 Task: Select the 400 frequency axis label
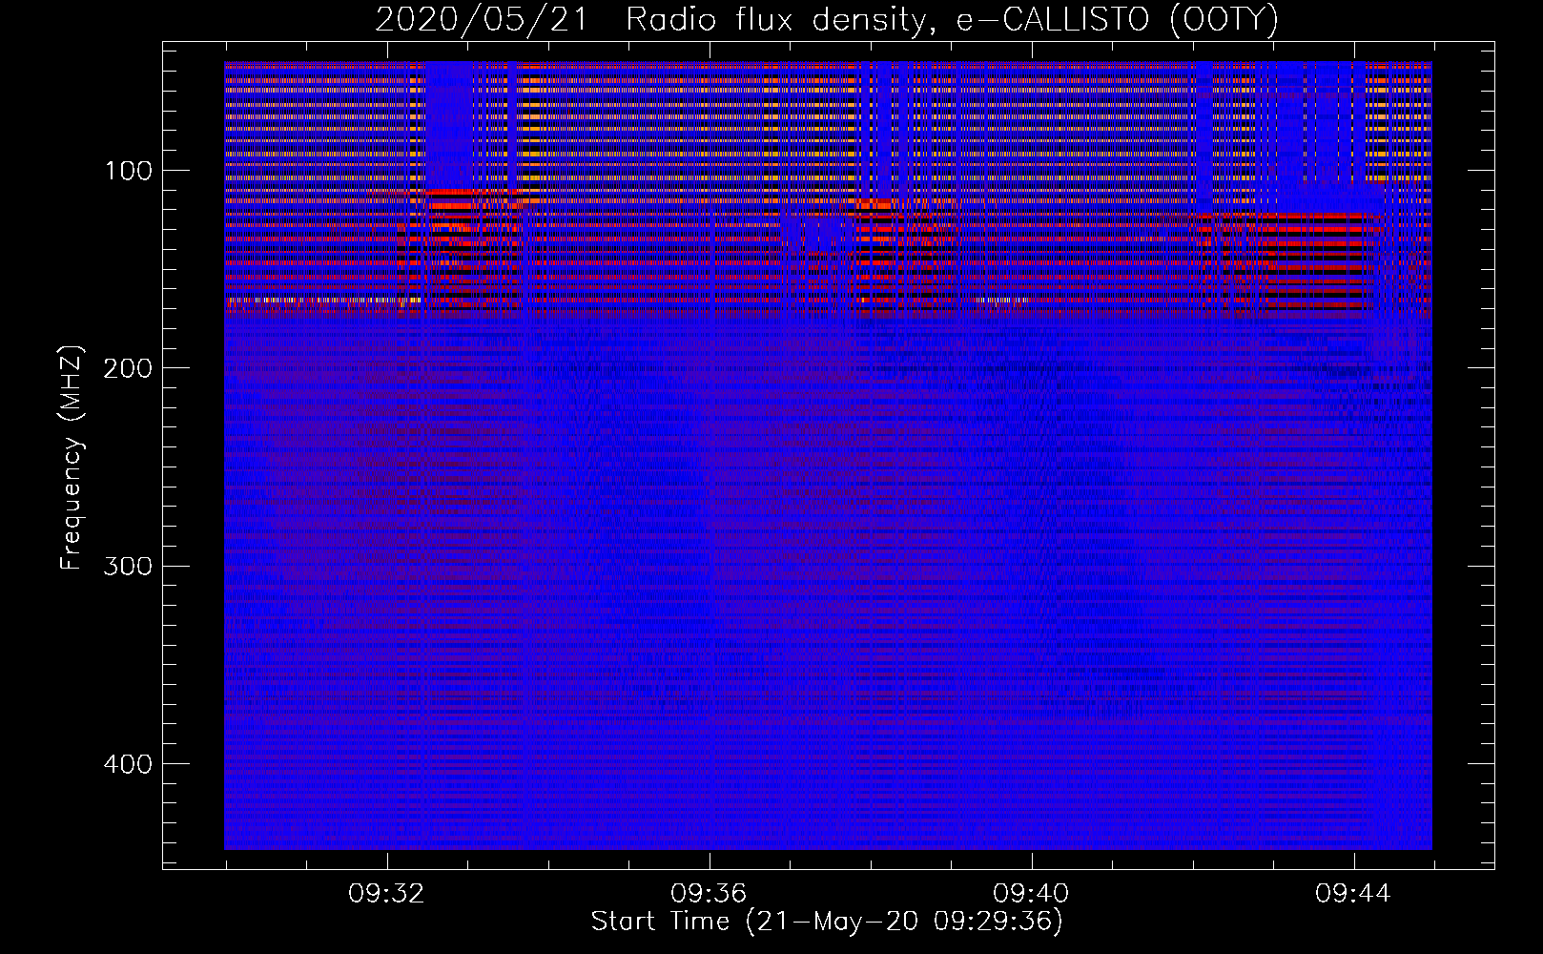[129, 765]
